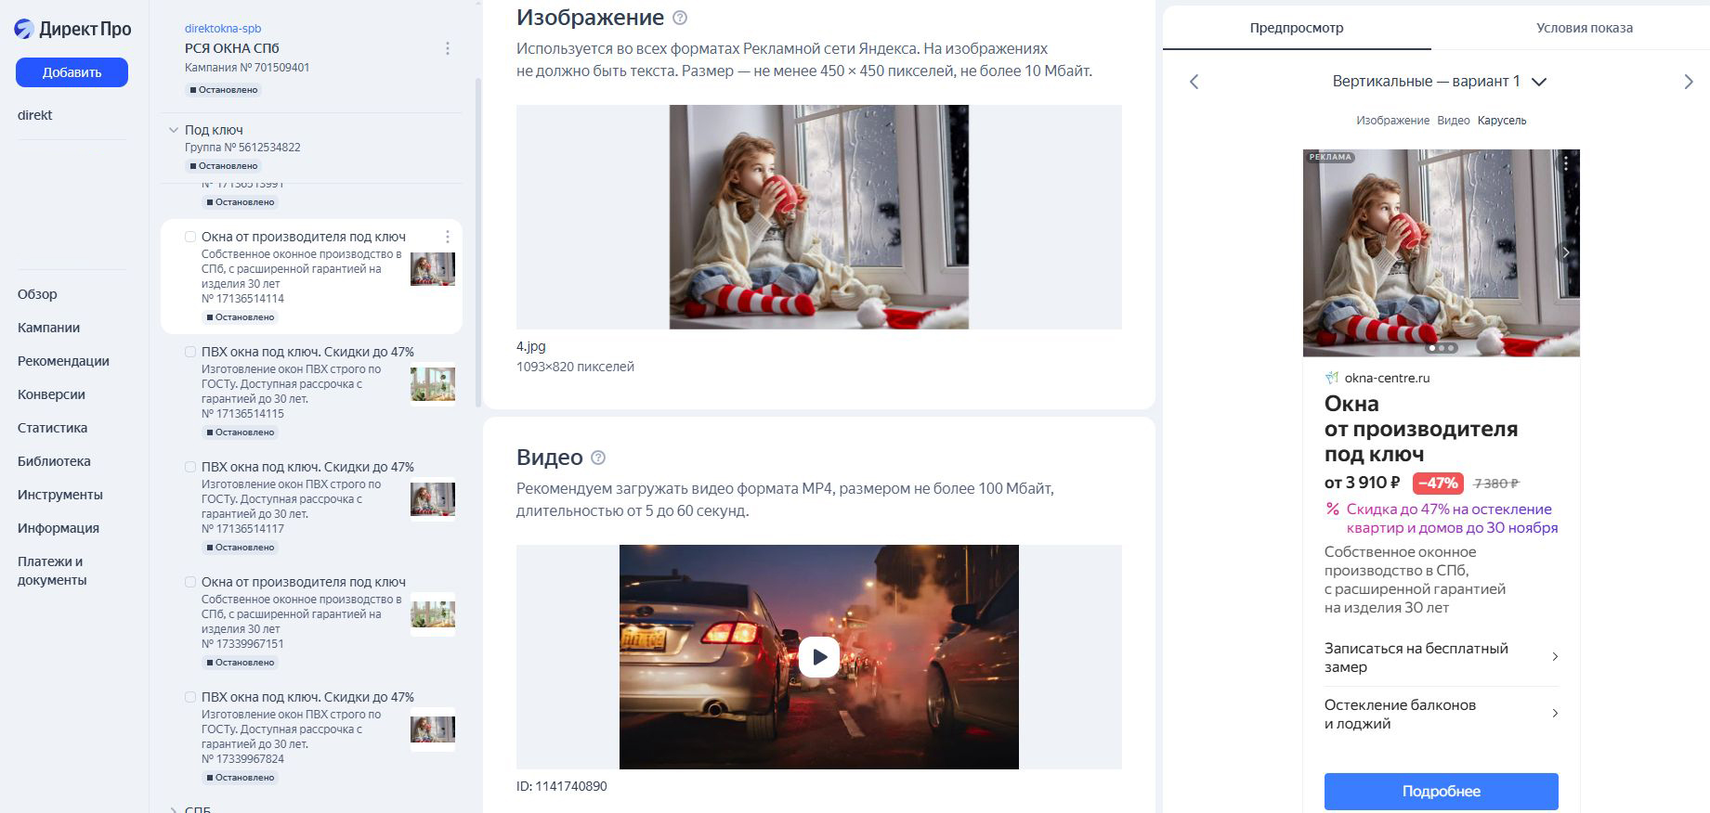1710x813 pixels.
Task: Switch to the Условия показа tab
Action: tap(1584, 28)
